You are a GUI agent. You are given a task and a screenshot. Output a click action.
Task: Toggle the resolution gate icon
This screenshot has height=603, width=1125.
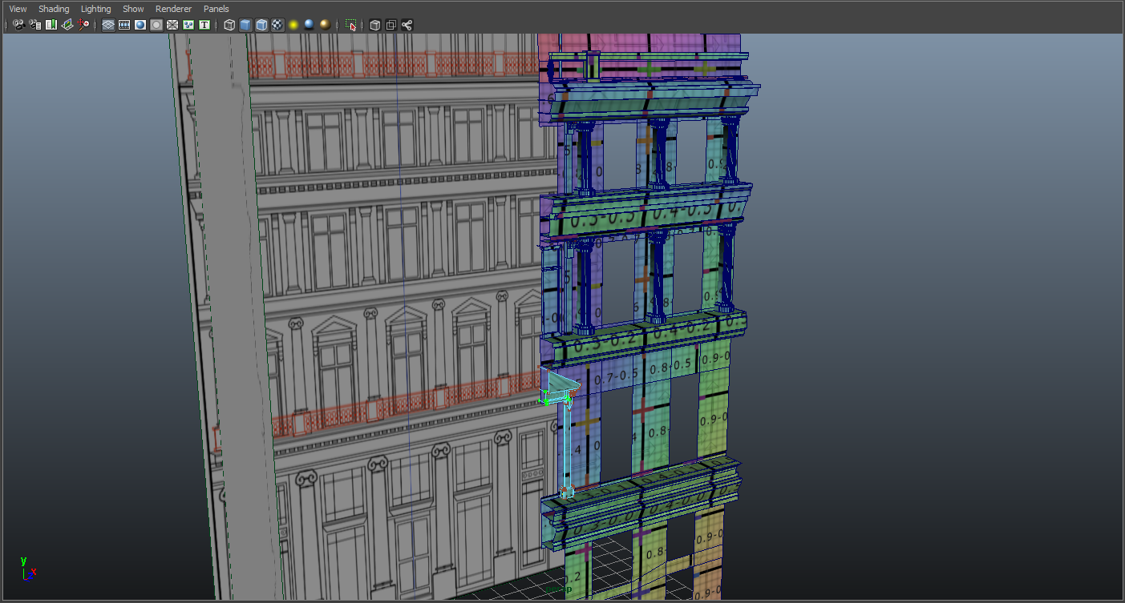pyautogui.click(x=140, y=24)
